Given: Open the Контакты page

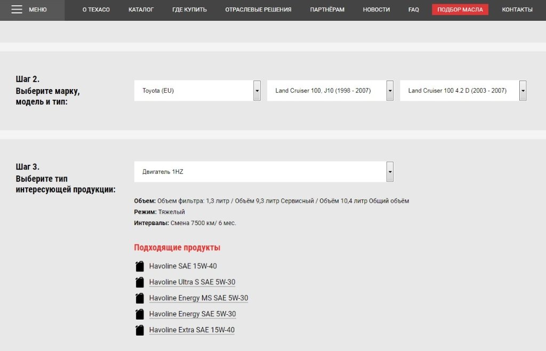Looking at the screenshot, I should tap(517, 10).
